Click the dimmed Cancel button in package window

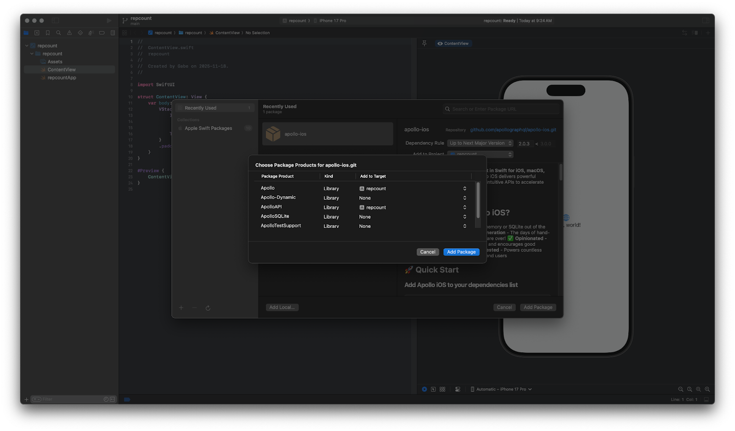pyautogui.click(x=504, y=307)
